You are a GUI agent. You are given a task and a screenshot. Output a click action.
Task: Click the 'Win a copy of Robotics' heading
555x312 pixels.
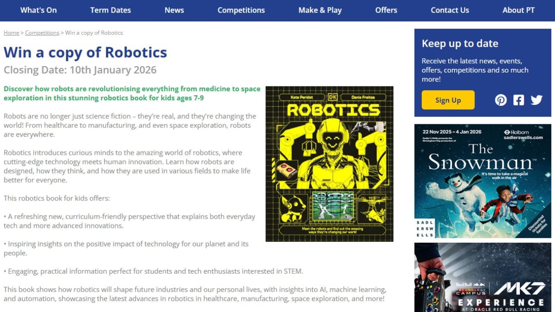click(x=85, y=52)
